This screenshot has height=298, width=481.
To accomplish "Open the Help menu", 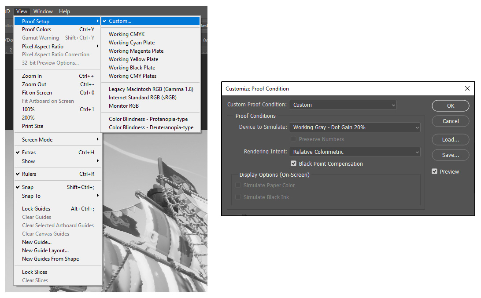I will [64, 11].
